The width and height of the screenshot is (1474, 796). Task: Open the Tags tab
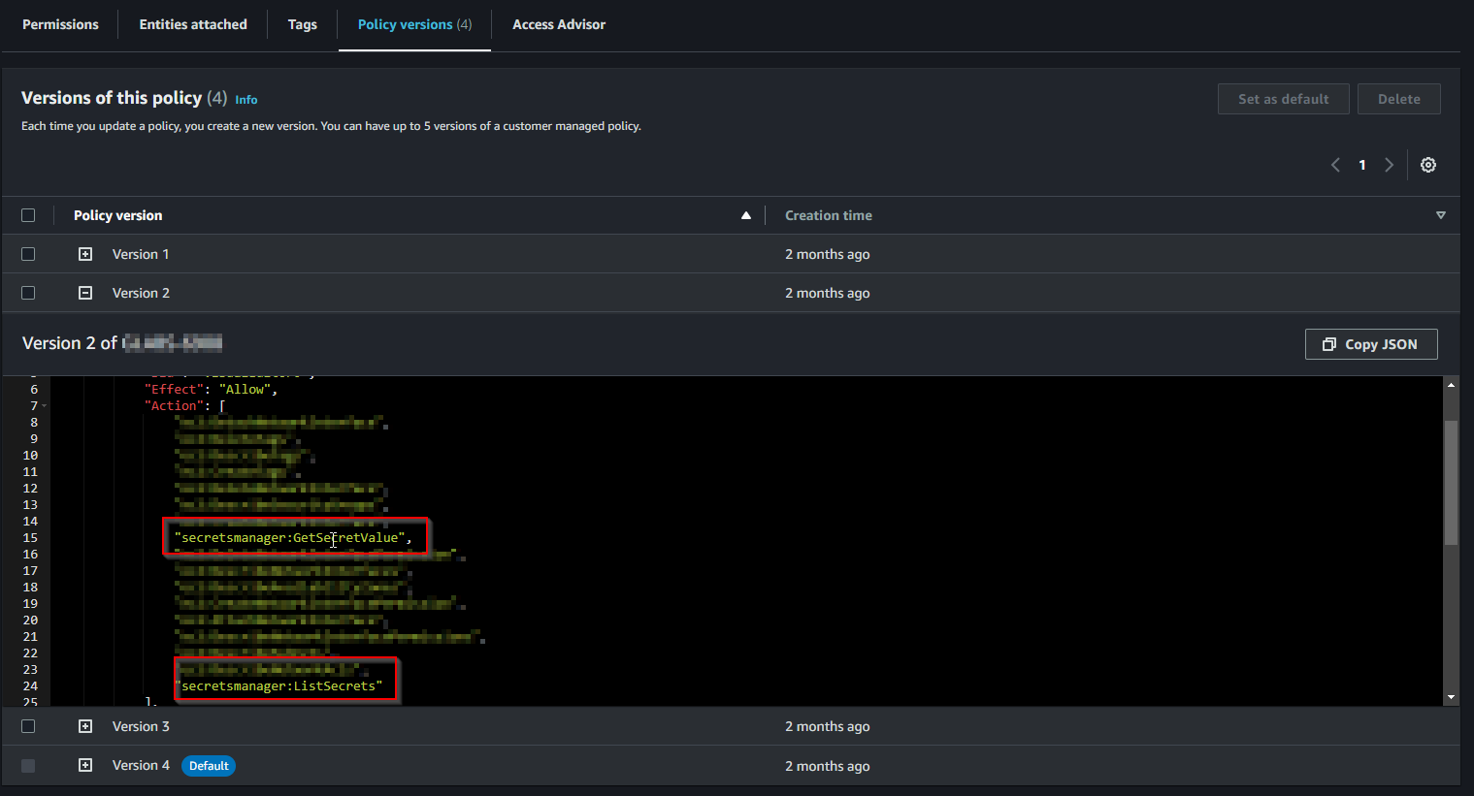(303, 24)
